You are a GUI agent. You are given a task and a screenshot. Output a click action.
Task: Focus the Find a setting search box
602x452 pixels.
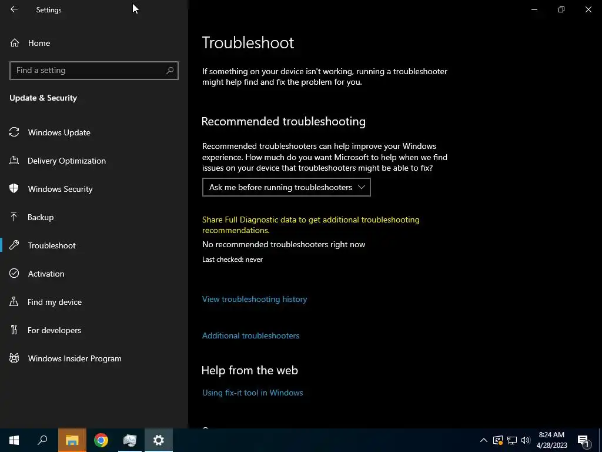pos(94,71)
